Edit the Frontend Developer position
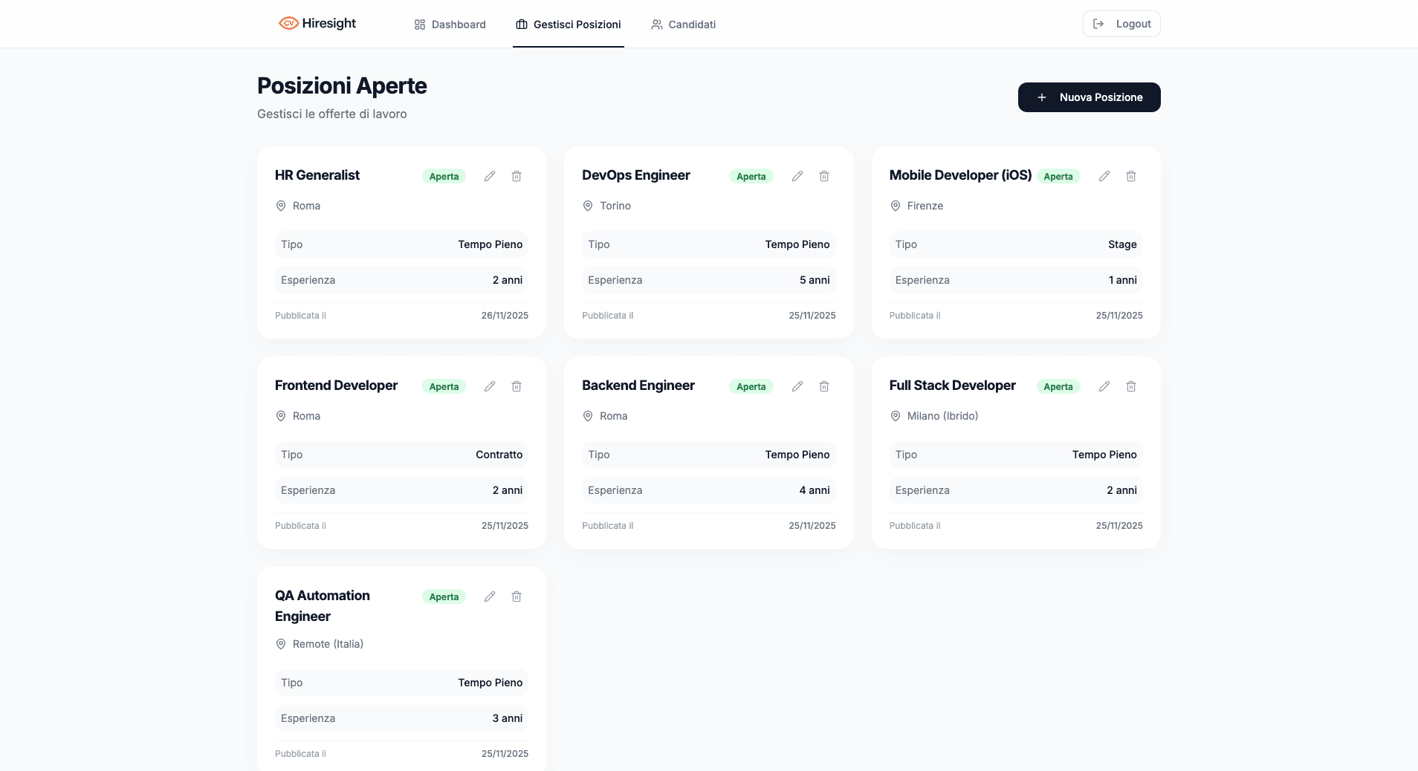 (490, 386)
